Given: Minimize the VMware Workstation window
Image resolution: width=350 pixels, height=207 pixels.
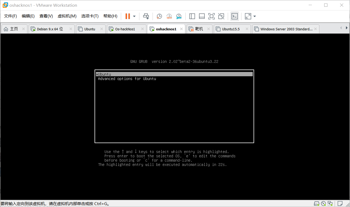Looking at the screenshot, I should [310, 5].
